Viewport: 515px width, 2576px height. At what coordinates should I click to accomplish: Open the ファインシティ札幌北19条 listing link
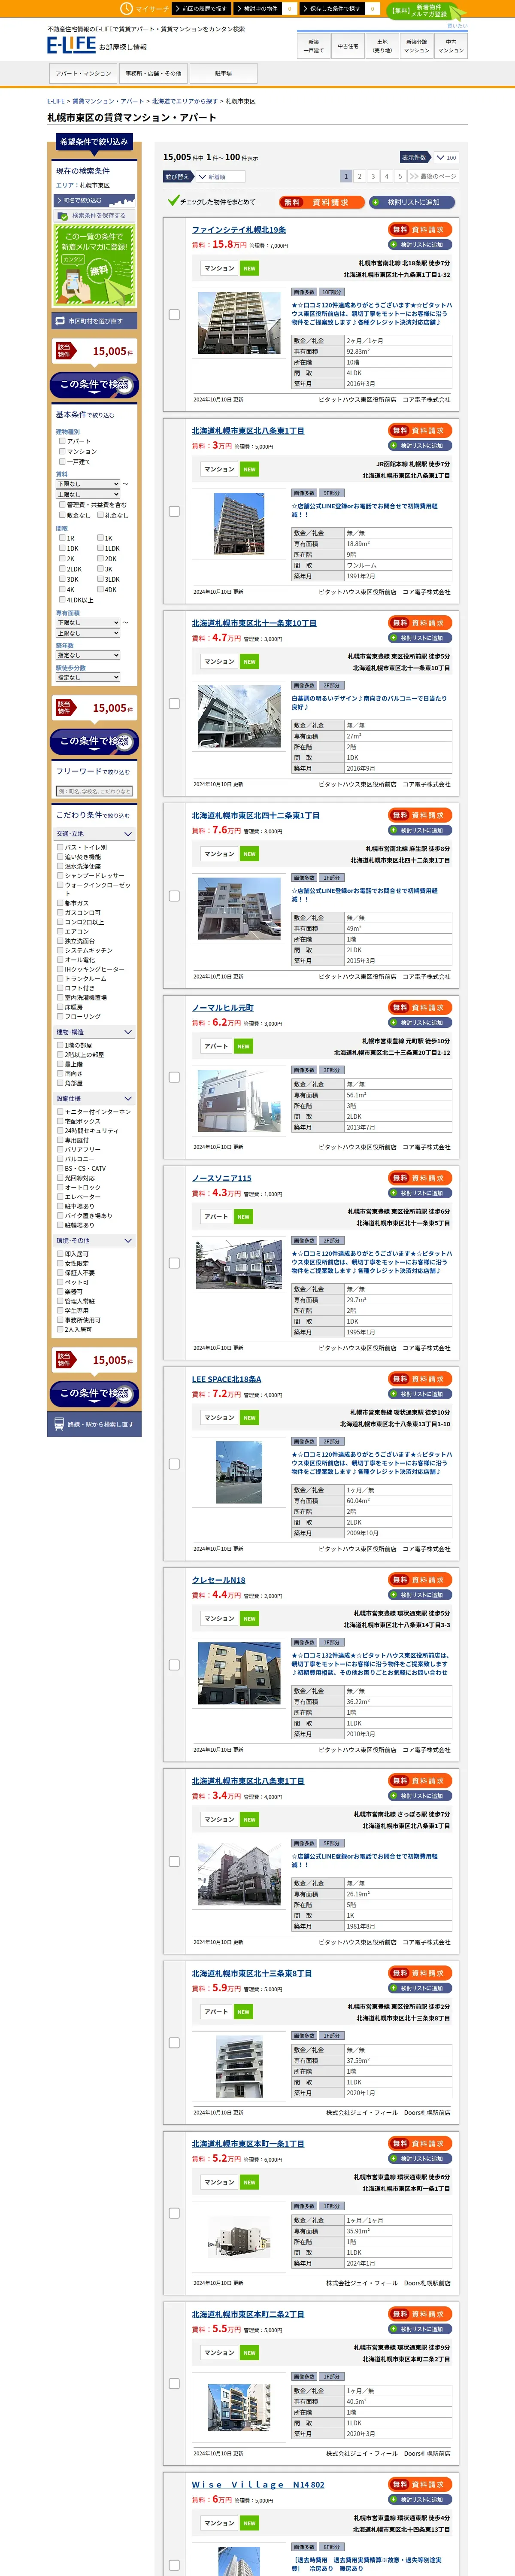click(239, 230)
